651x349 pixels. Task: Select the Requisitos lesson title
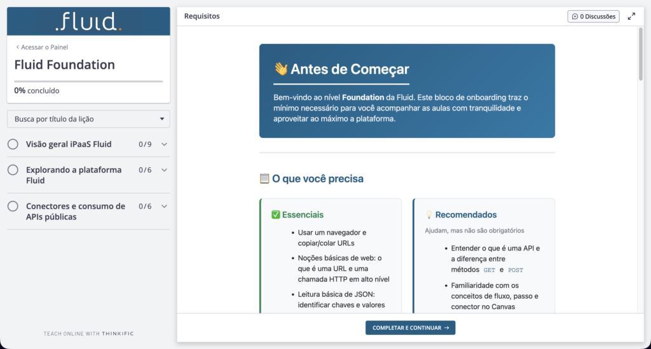(x=202, y=17)
